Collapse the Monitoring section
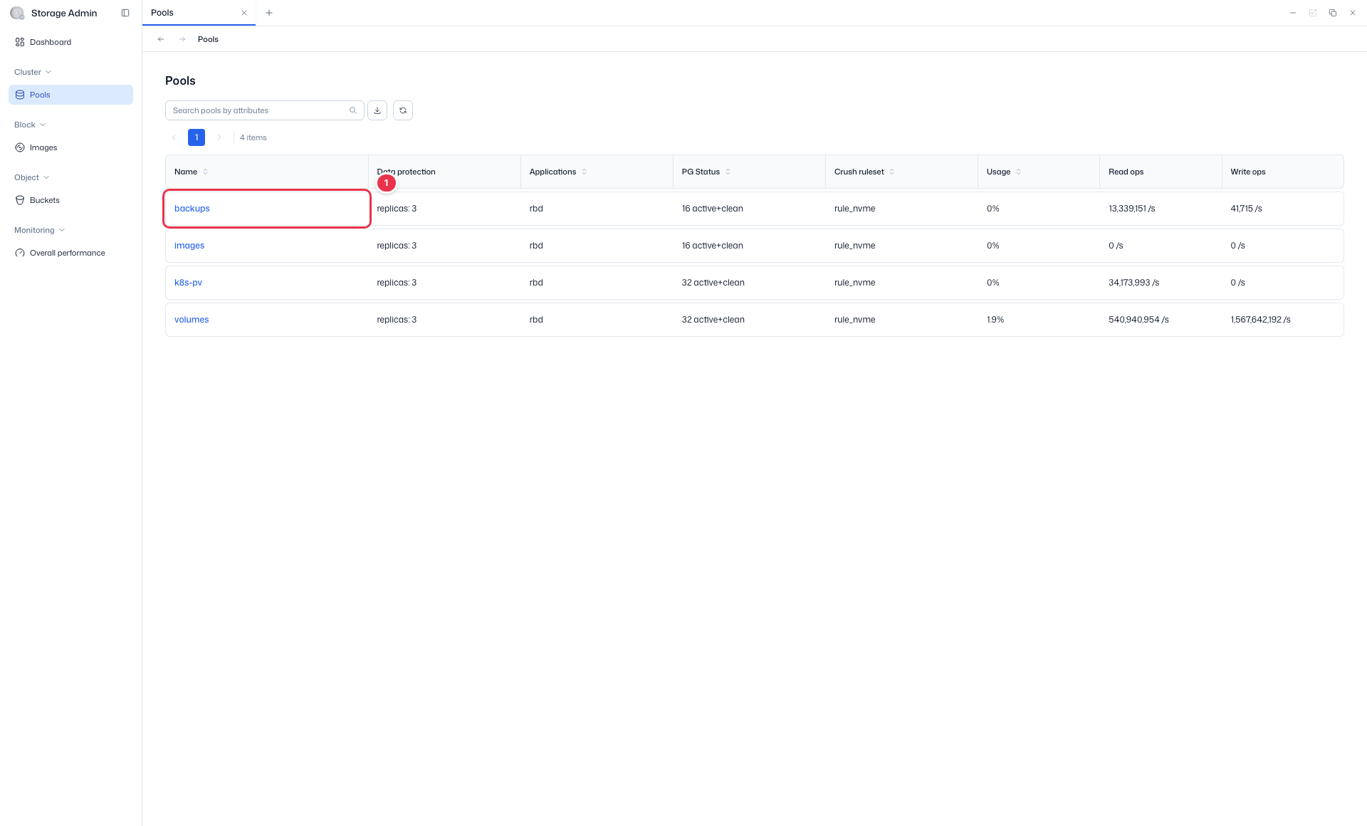1367x826 pixels. pyautogui.click(x=39, y=230)
